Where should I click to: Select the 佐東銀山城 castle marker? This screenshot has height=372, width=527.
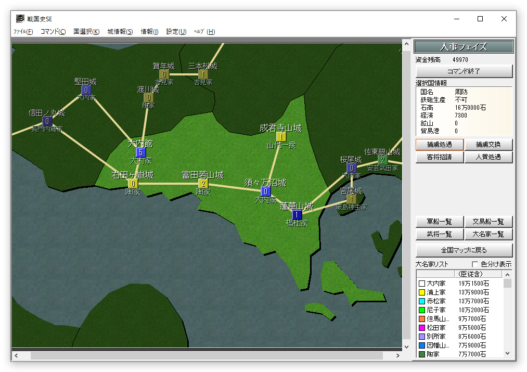[382, 160]
